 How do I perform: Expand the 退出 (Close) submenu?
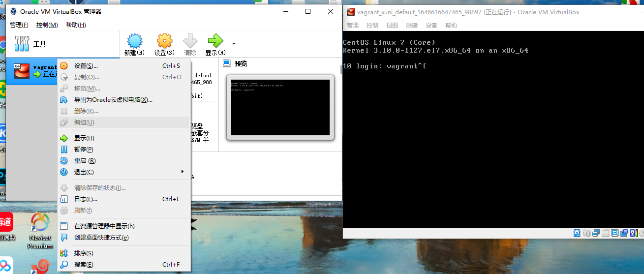pyautogui.click(x=123, y=172)
